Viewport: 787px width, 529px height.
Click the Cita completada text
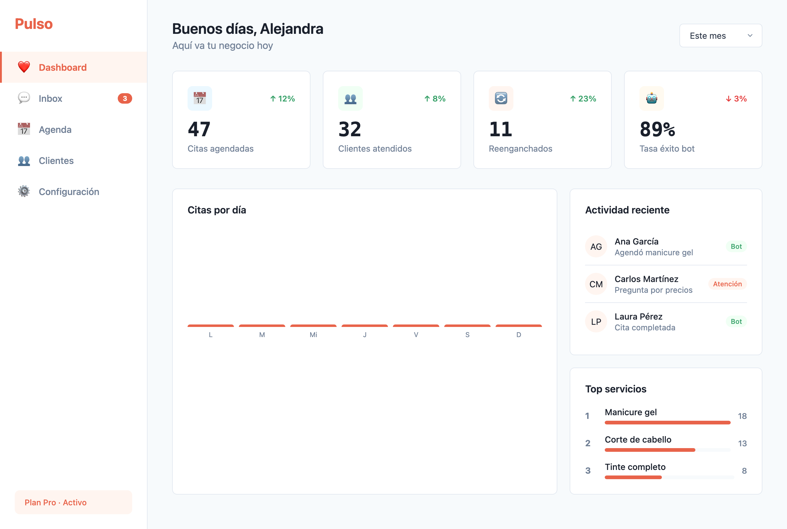click(x=645, y=327)
